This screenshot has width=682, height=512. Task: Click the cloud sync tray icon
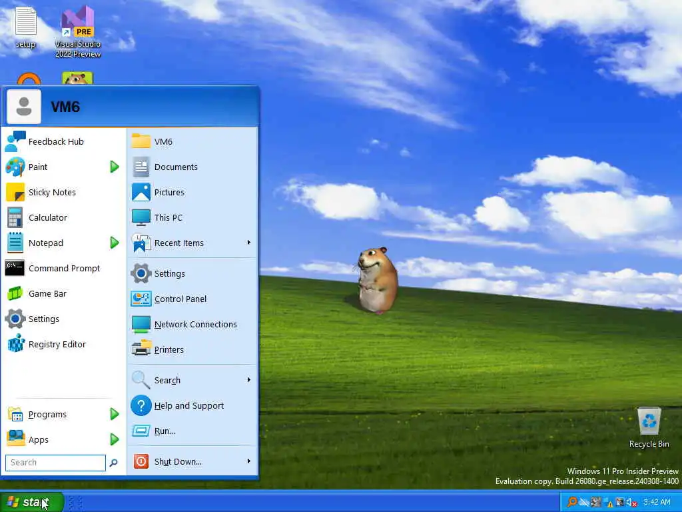point(584,502)
